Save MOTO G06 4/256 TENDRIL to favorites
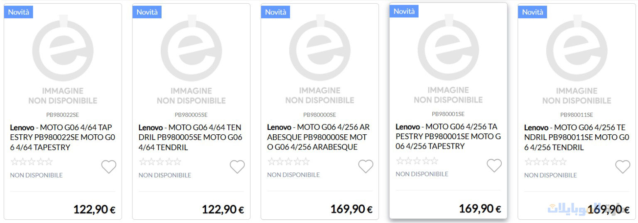The height and width of the screenshot is (223, 638). point(623,167)
